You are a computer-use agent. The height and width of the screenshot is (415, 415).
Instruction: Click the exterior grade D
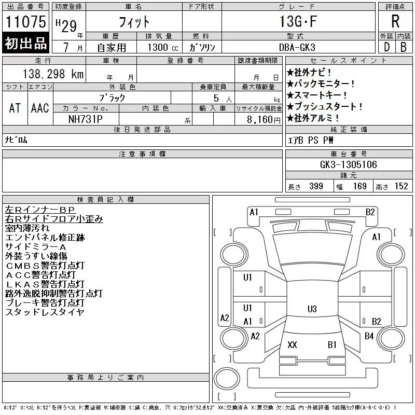(386, 47)
